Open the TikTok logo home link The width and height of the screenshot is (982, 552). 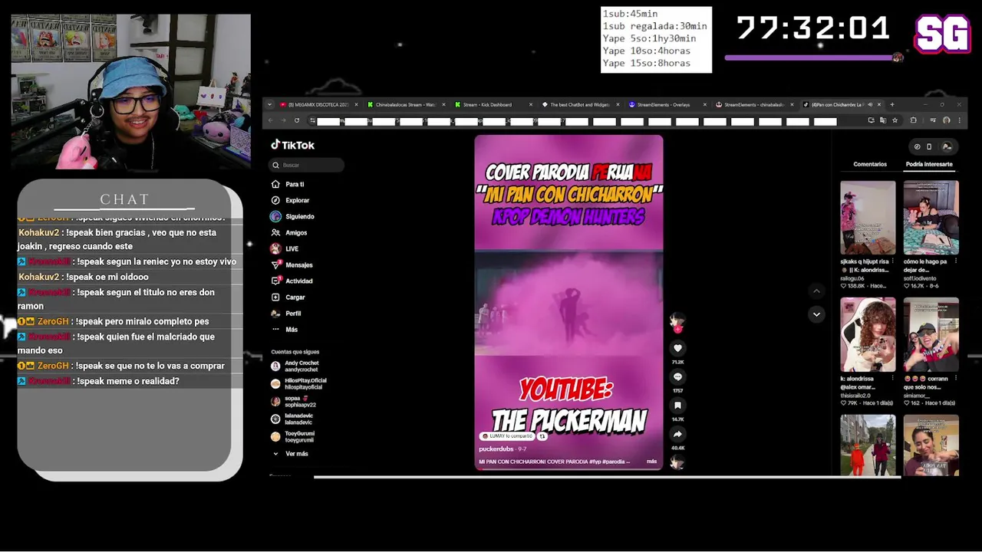tap(293, 145)
